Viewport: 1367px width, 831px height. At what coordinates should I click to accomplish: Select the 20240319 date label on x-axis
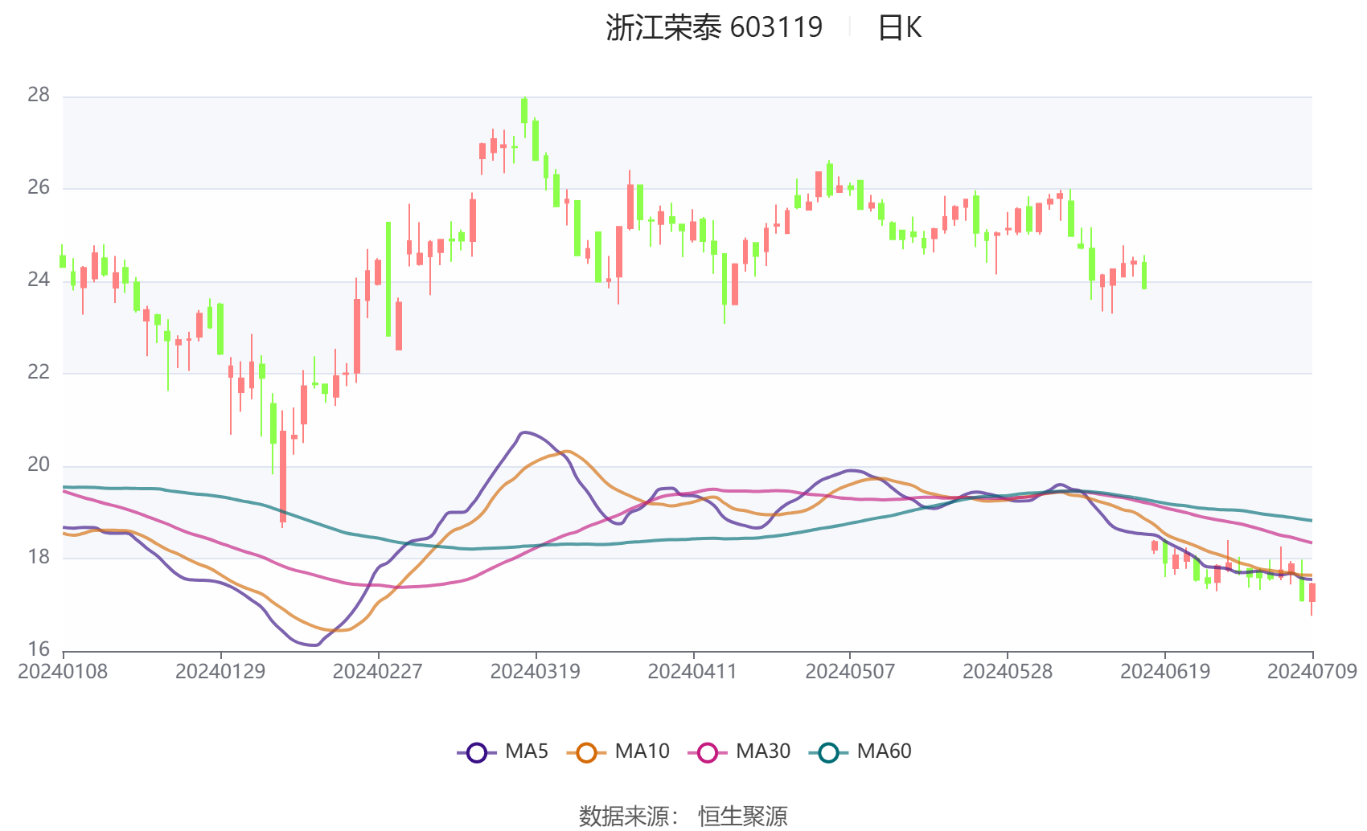click(536, 672)
